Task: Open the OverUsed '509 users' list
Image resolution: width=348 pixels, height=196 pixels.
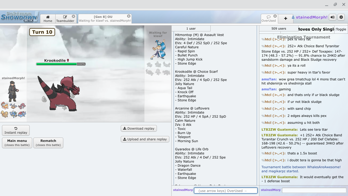Action: [279, 29]
